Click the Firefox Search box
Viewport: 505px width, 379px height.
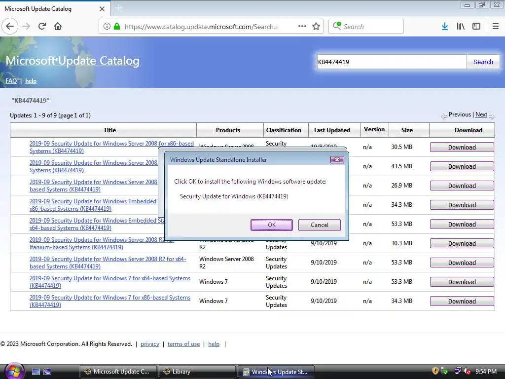366,27
